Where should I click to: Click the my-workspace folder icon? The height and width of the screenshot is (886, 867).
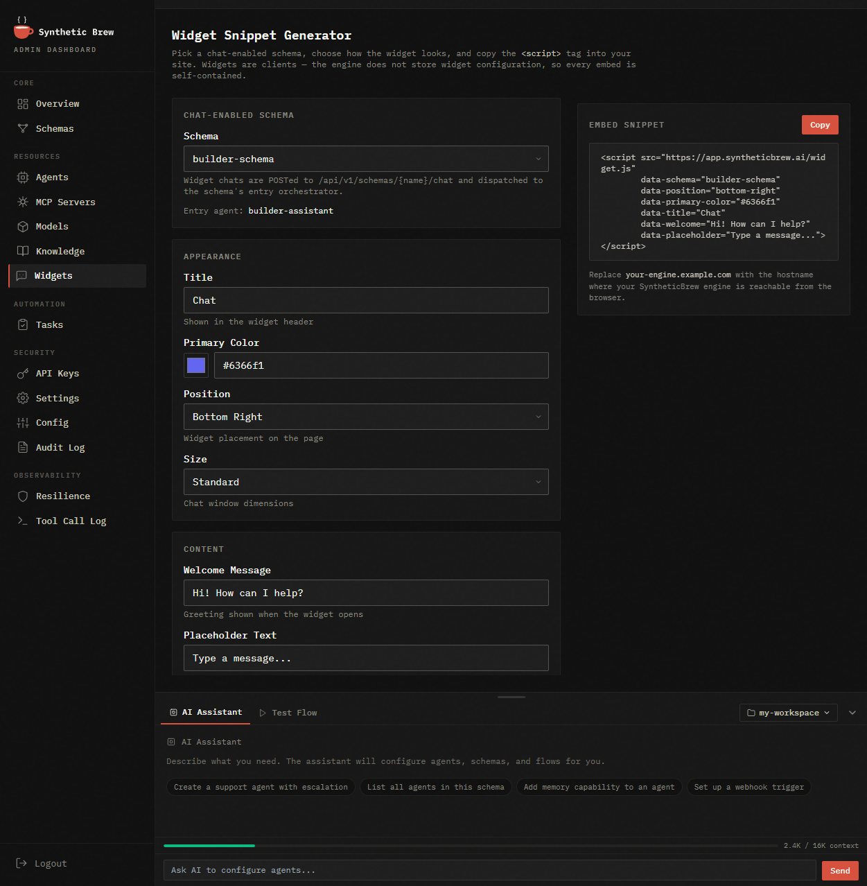(x=751, y=713)
